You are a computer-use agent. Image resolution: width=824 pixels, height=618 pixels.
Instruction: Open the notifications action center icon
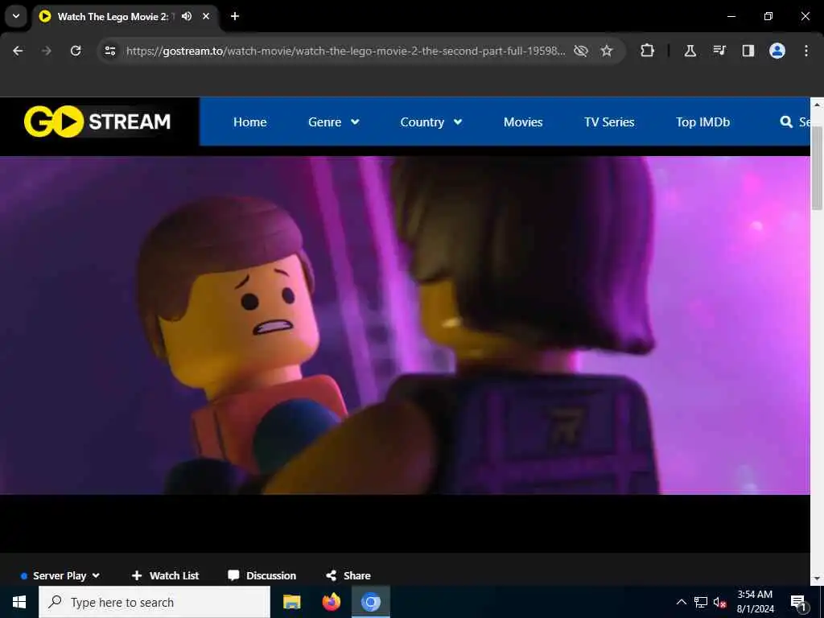click(798, 602)
